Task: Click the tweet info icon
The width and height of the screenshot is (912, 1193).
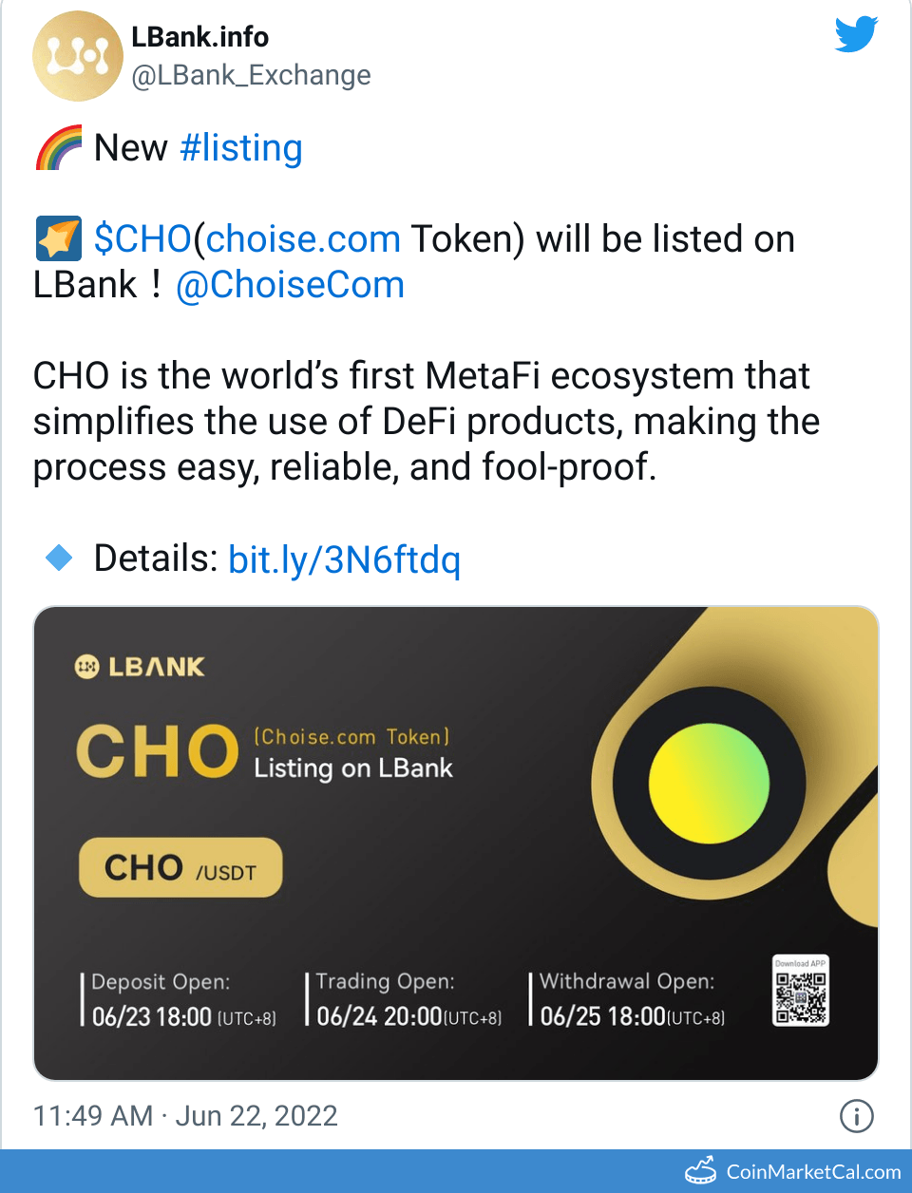Action: [856, 1116]
